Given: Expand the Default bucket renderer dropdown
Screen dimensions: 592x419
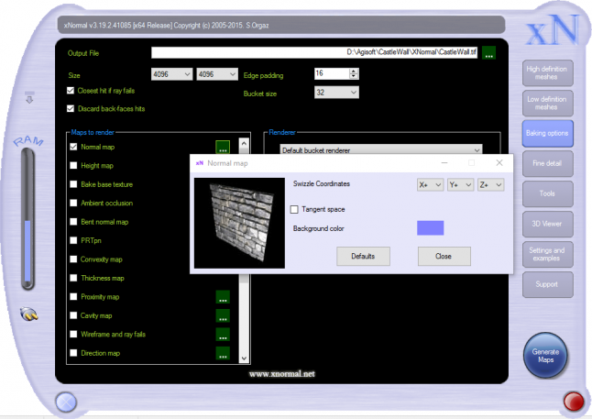Looking at the screenshot, I should click(x=381, y=149).
